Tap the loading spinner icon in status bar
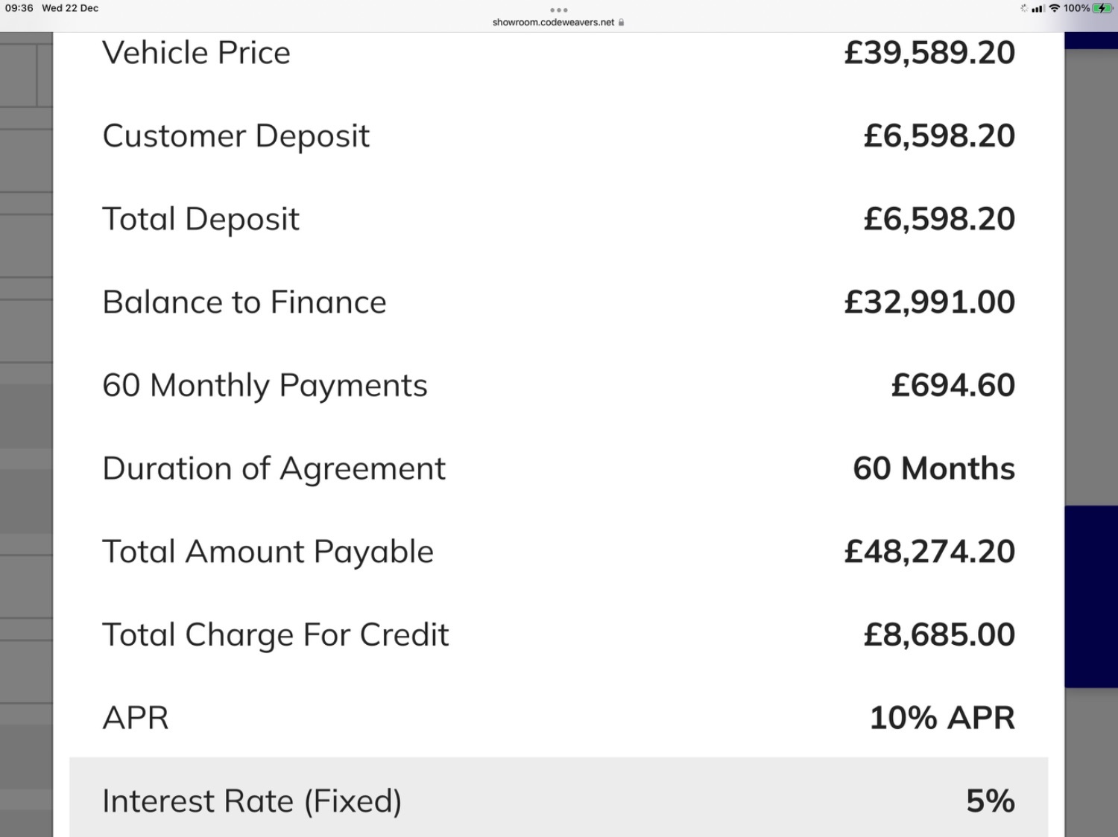This screenshot has height=837, width=1118. [1024, 8]
